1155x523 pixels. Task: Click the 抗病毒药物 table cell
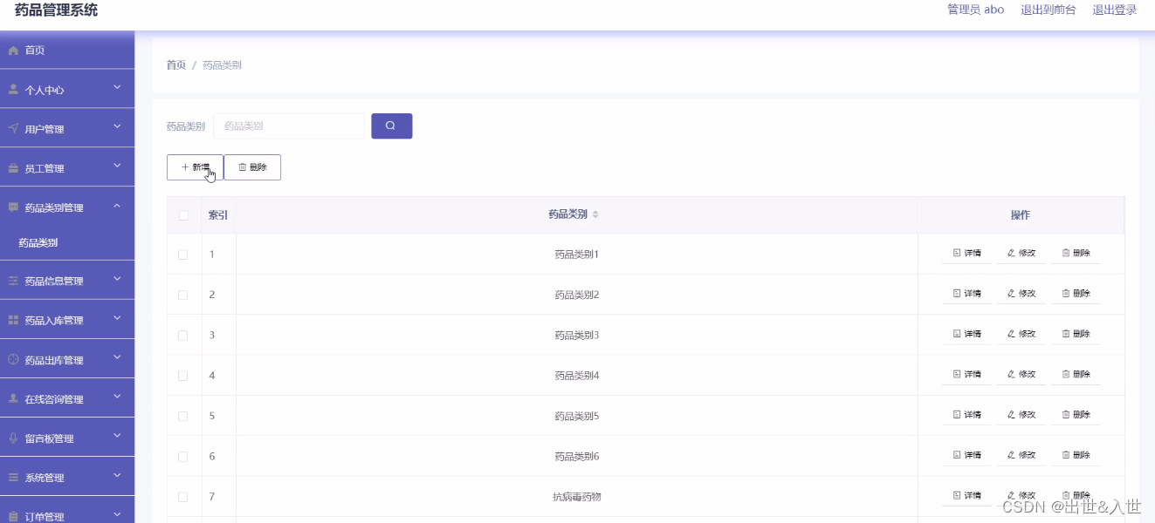[577, 497]
